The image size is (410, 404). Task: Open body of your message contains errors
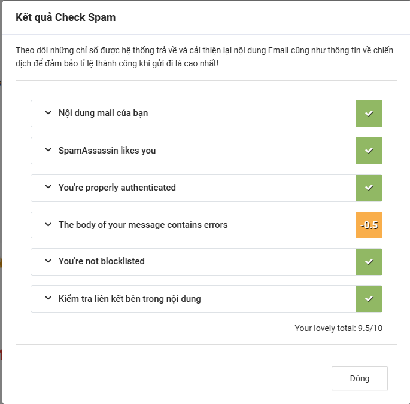tap(143, 225)
